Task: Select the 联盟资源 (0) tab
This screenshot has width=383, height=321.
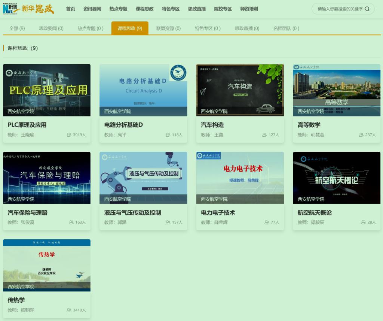Action: (x=168, y=28)
